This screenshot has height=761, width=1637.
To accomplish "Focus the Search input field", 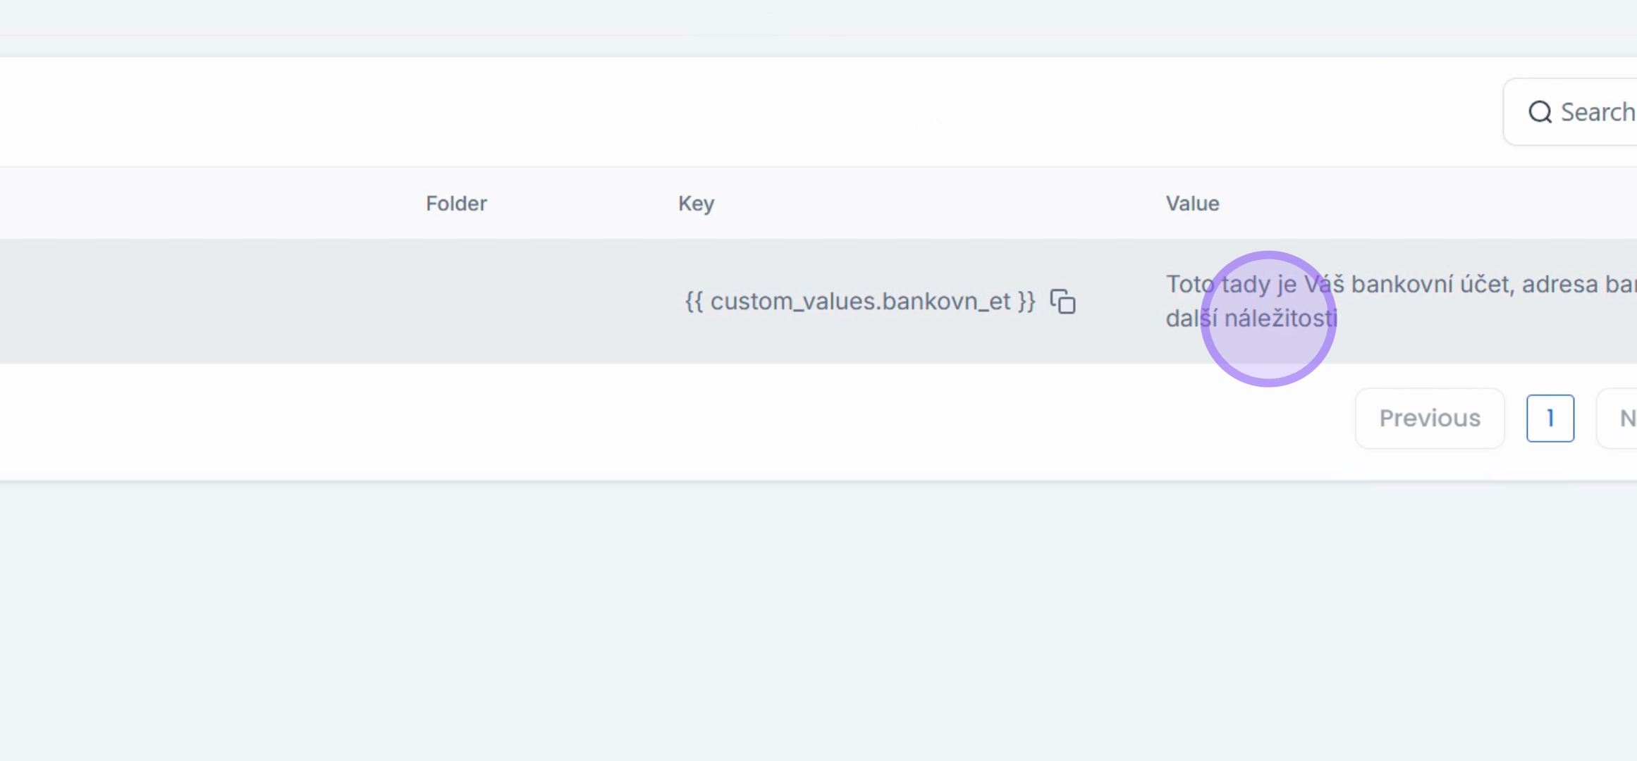I will pos(1571,112).
